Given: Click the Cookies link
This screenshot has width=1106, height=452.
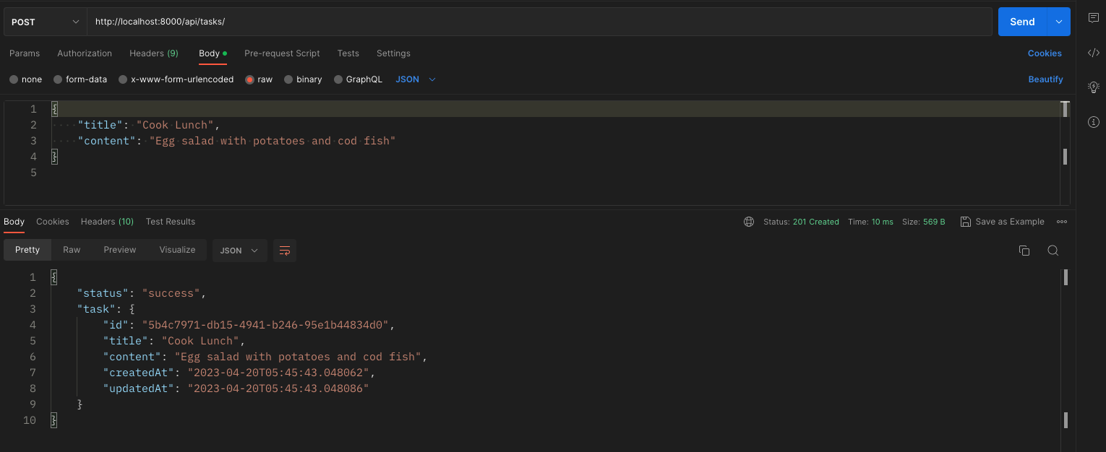Looking at the screenshot, I should pos(1045,53).
